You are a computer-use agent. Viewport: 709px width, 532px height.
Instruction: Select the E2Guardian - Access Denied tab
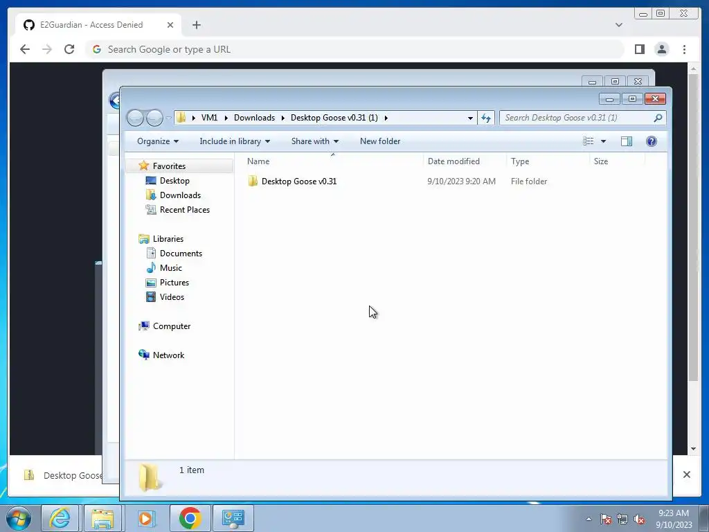[98, 25]
